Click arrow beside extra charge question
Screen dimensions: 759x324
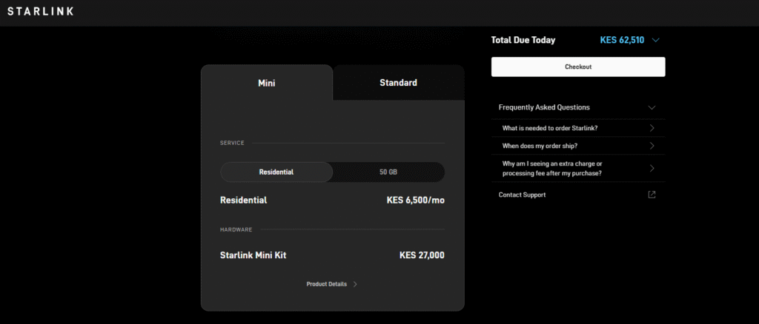click(652, 168)
